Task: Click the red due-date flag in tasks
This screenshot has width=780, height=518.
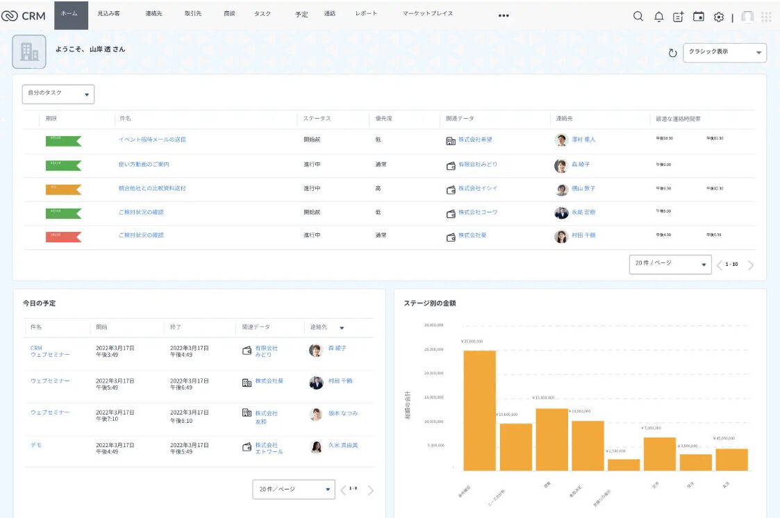Action: pyautogui.click(x=63, y=236)
